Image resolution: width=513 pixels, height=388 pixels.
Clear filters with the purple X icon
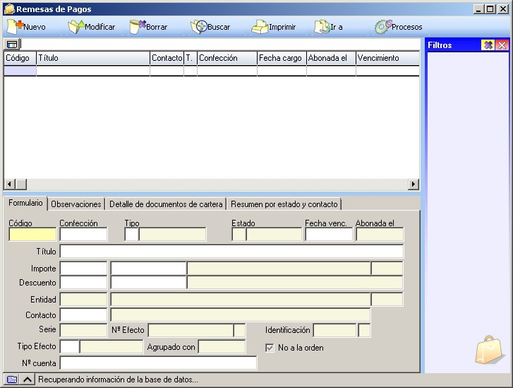(488, 45)
